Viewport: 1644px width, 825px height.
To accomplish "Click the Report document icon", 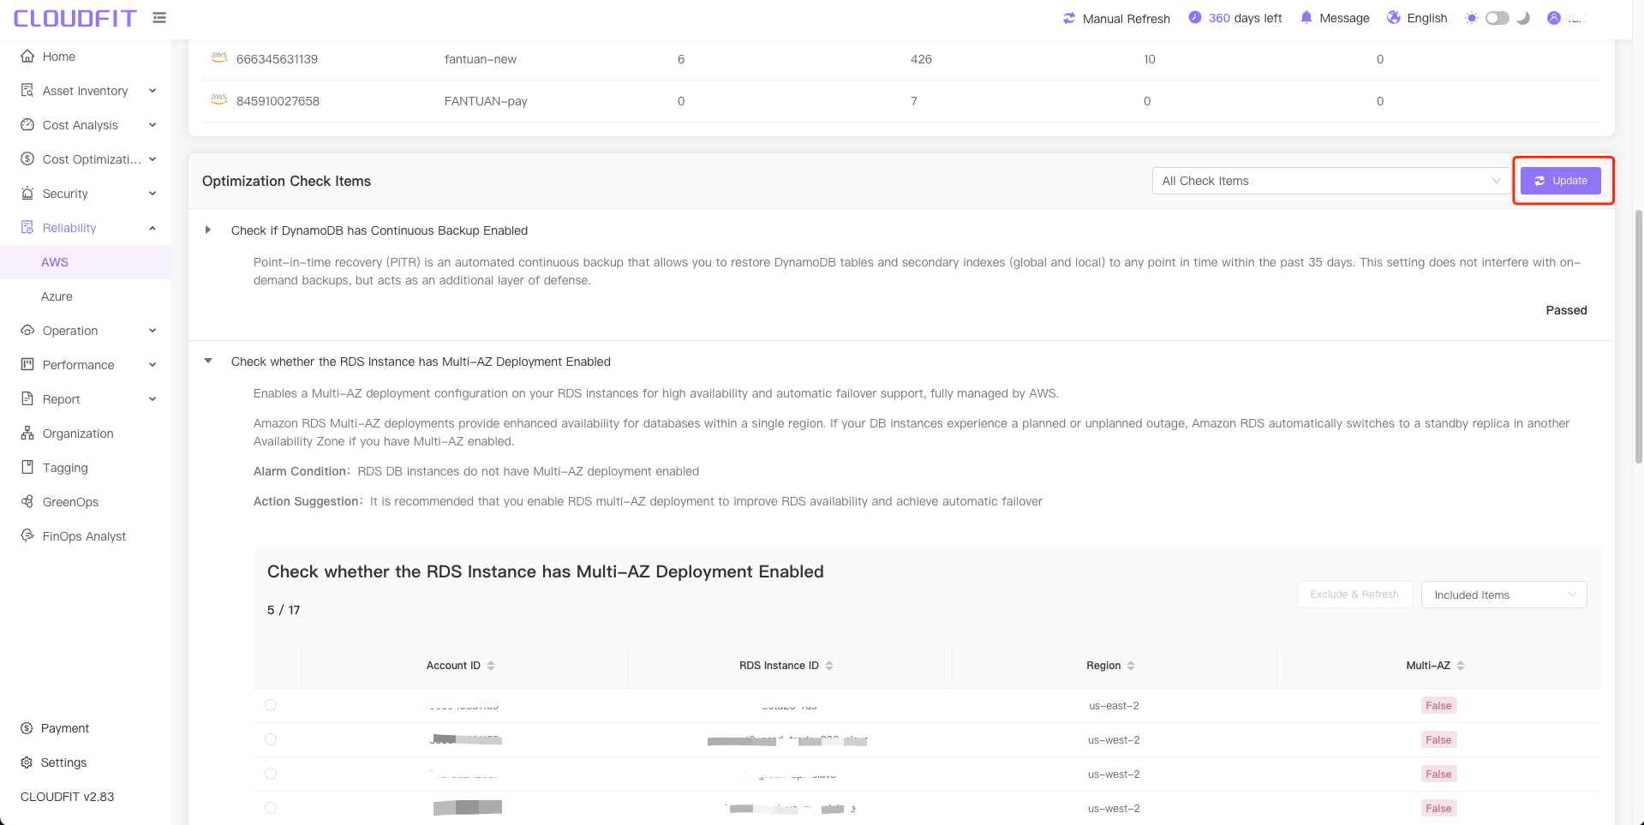I will [x=27, y=399].
